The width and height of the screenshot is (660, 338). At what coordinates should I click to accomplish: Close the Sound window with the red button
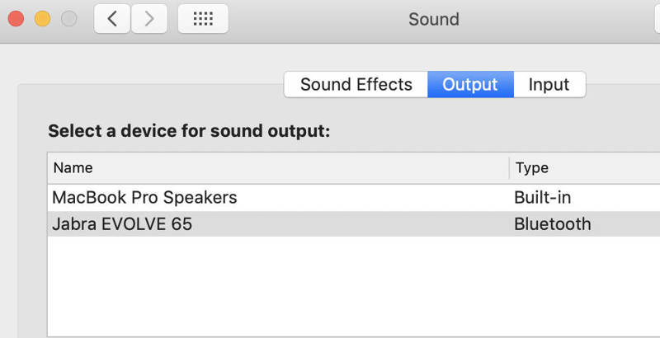pyautogui.click(x=16, y=19)
